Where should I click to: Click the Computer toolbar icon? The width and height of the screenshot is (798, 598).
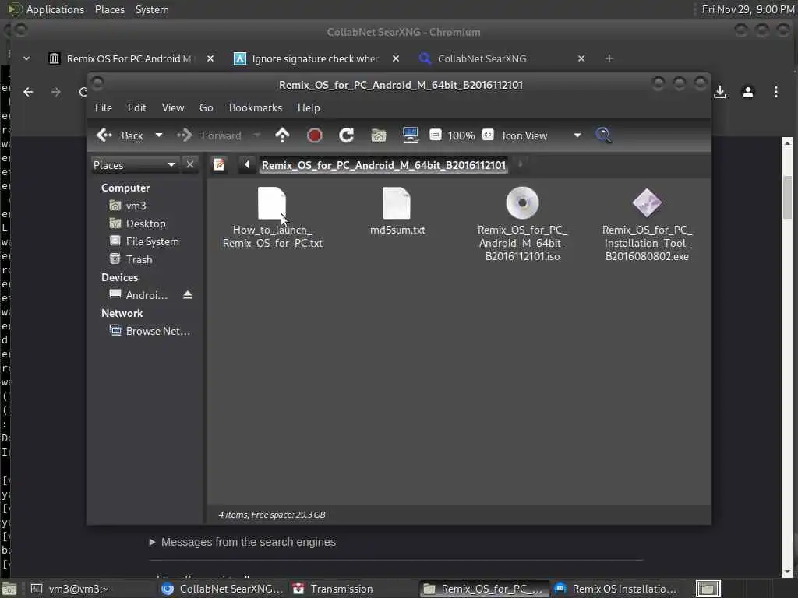410,135
